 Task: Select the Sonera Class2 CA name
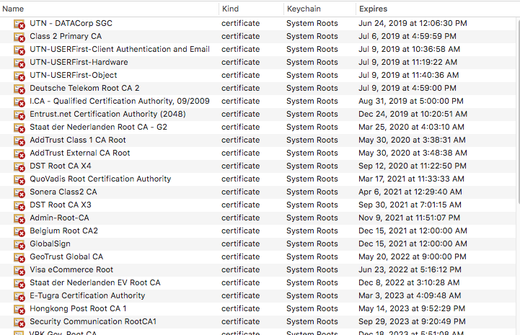(63, 192)
